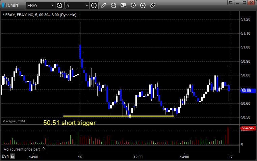Click the 50.80 price axis label

coord(246,75)
